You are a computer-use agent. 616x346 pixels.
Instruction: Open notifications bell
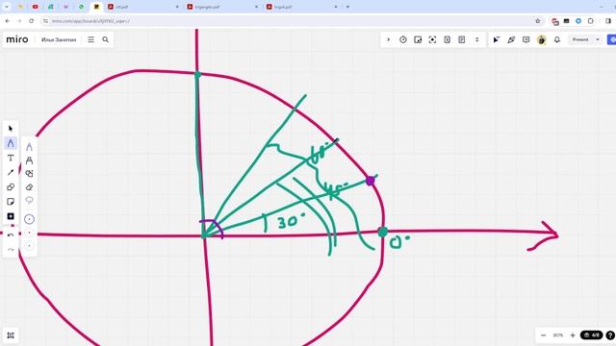[x=557, y=39]
